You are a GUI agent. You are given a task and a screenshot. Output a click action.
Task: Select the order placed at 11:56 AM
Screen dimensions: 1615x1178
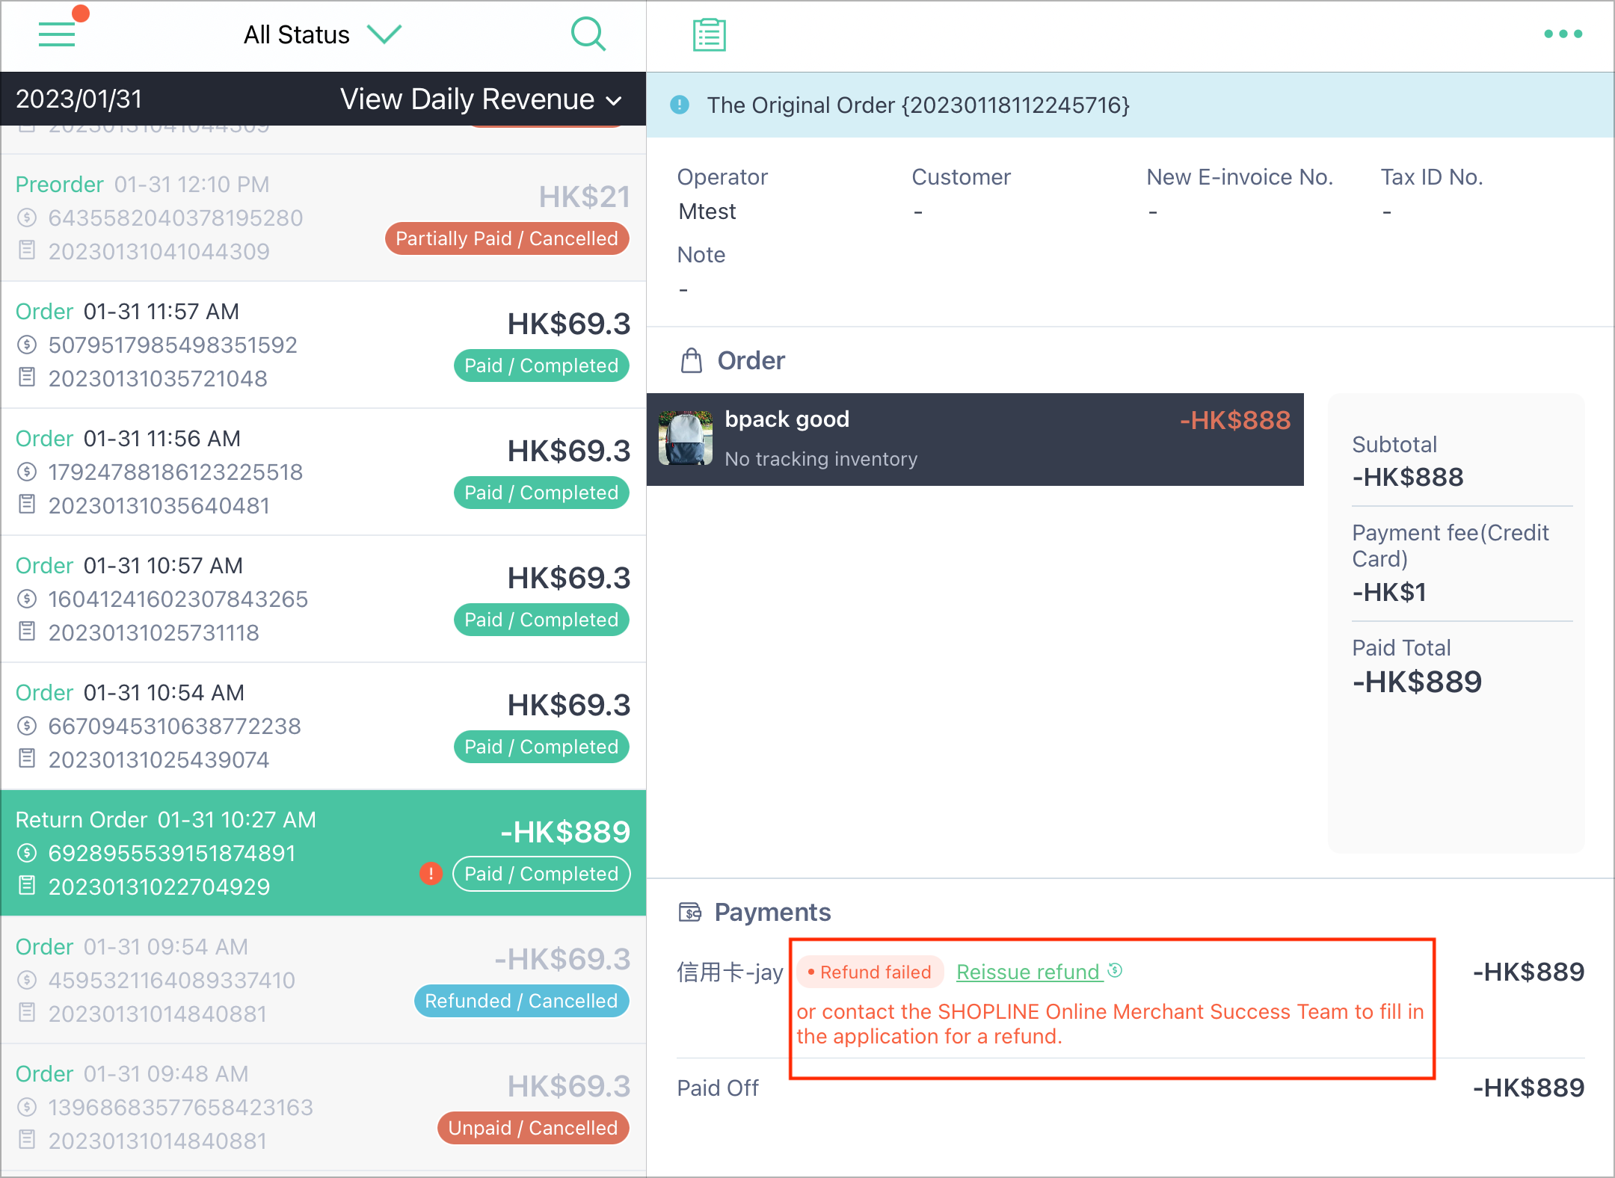[x=323, y=472]
